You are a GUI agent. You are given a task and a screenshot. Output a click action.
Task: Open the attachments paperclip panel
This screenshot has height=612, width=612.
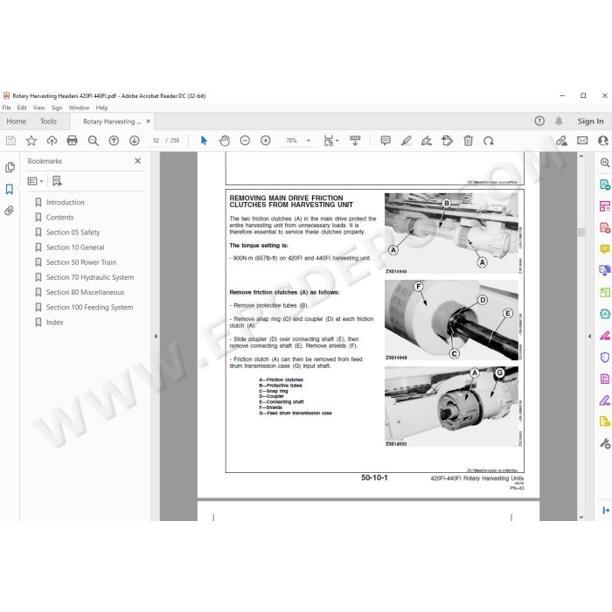tap(10, 211)
